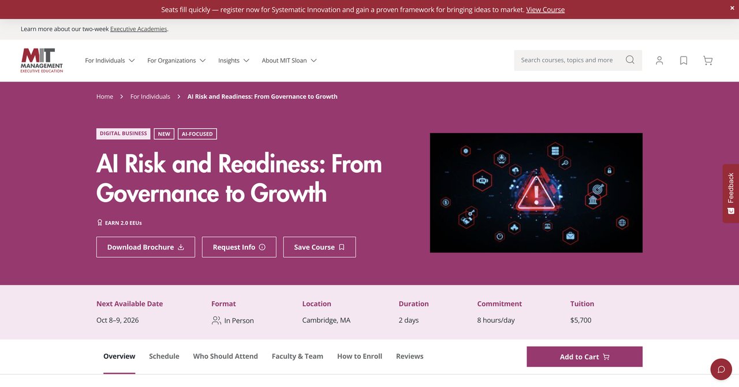Viewport: 739px width, 387px height.
Task: Open saved courses bookmark icon in header
Action: 684,61
